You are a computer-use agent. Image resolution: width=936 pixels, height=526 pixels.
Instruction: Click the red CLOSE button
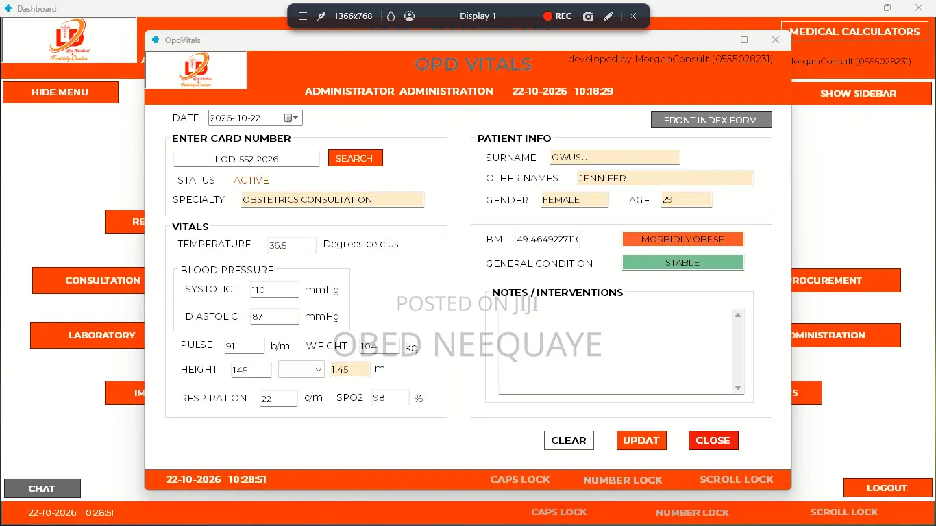(x=713, y=440)
